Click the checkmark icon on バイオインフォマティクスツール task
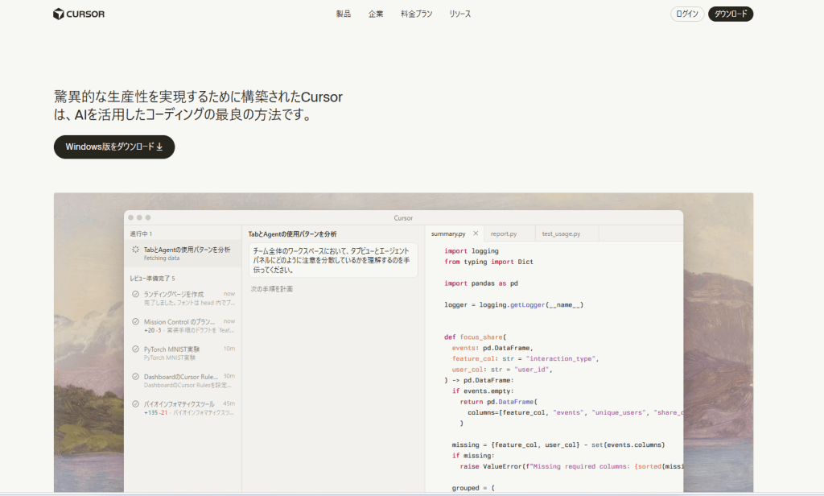 (136, 403)
